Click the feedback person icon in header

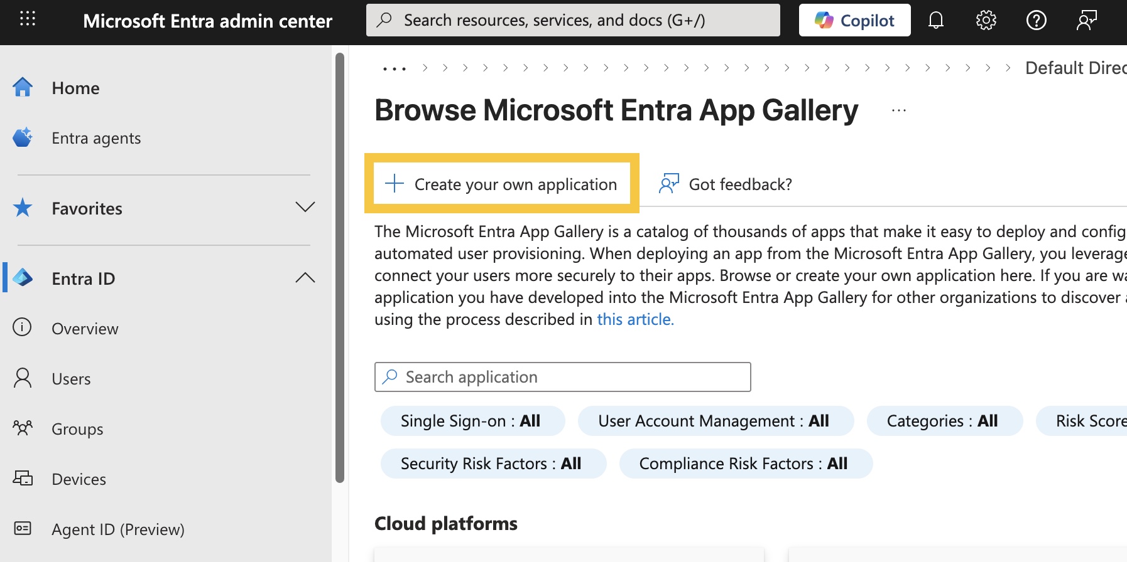pyautogui.click(x=1086, y=21)
